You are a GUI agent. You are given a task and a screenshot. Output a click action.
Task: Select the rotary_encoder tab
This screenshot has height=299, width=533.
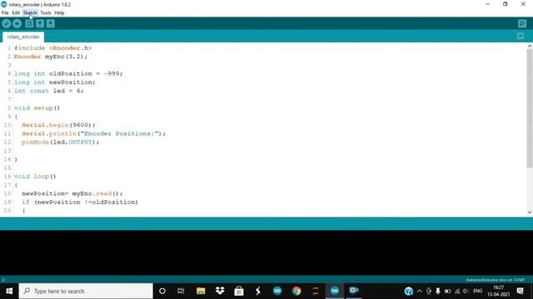pos(23,37)
